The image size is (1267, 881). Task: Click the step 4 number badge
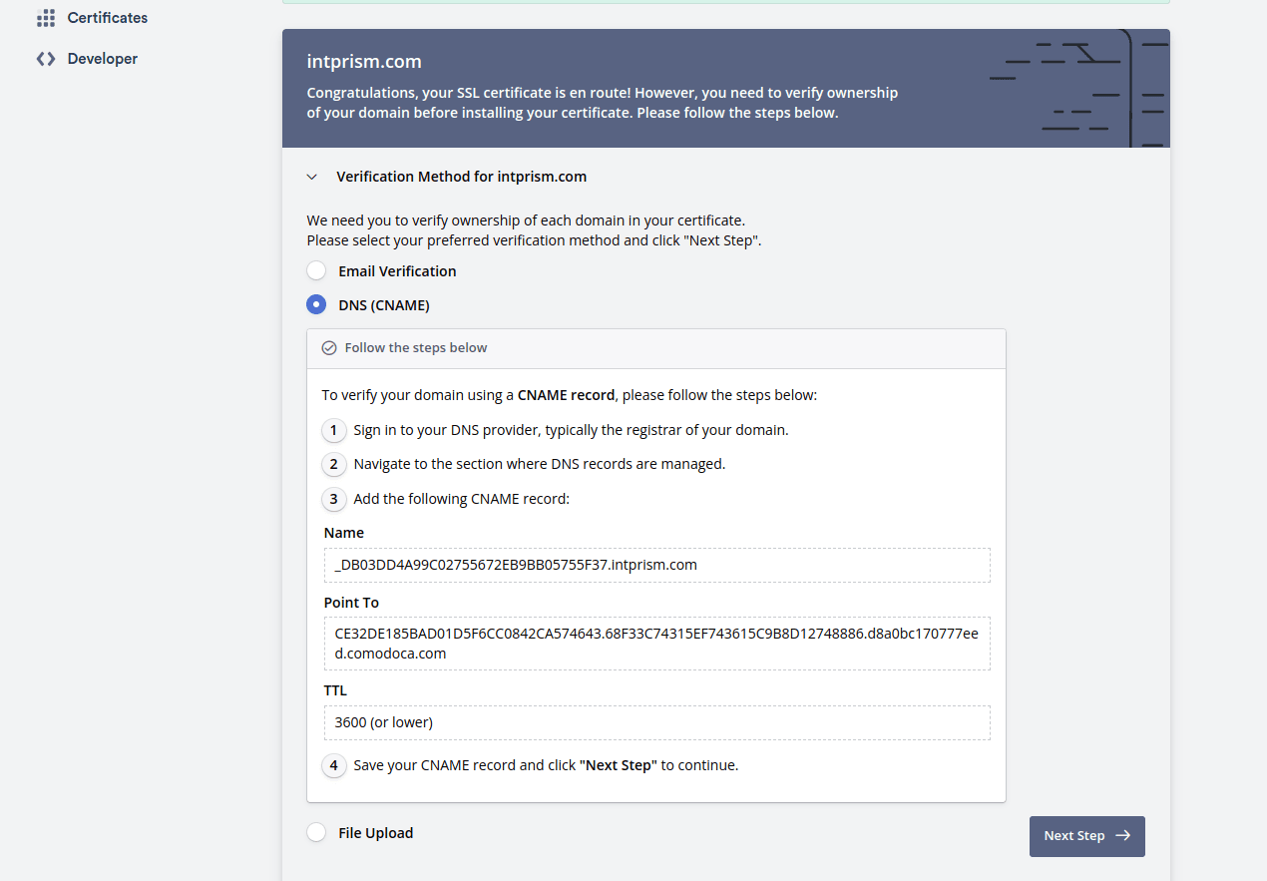(334, 765)
